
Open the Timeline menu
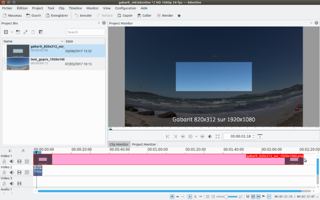tap(75, 8)
